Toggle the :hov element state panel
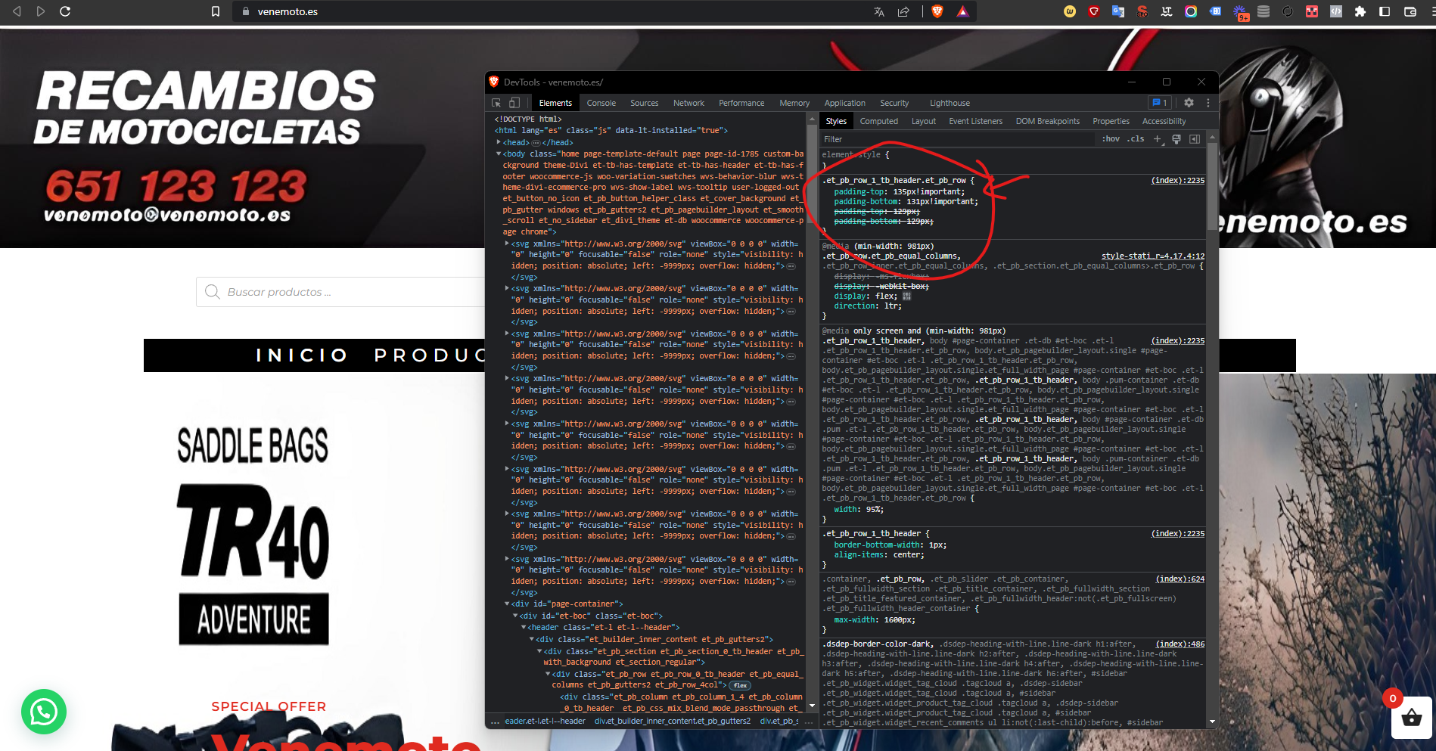1436x751 pixels. click(x=1111, y=139)
